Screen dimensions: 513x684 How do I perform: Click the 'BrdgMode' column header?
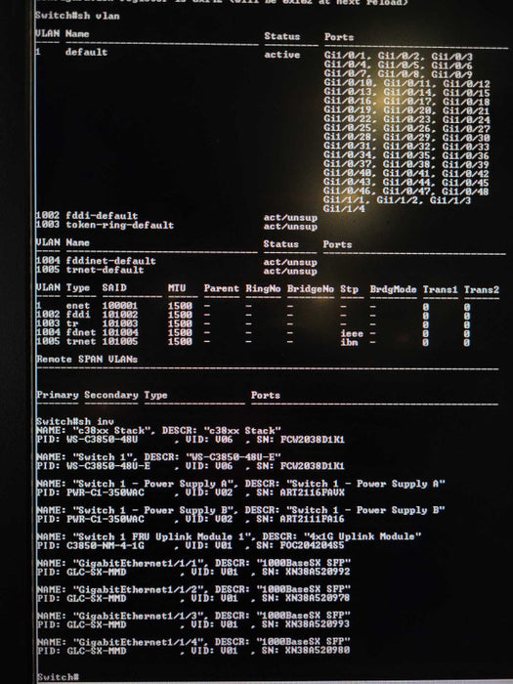point(393,289)
